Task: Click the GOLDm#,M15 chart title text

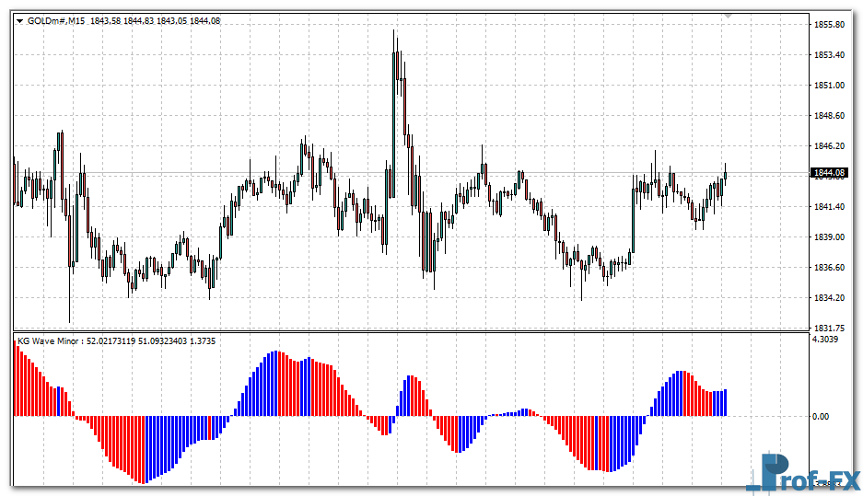Action: (x=56, y=21)
